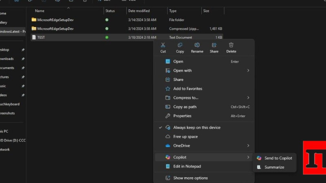
Task: Click Send to Copilot
Action: pos(274,158)
